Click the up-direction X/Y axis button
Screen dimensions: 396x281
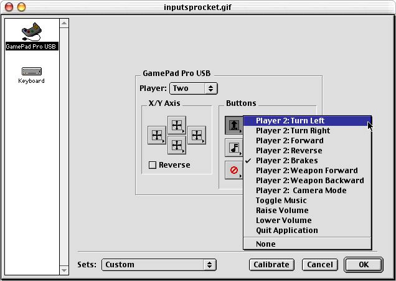pyautogui.click(x=177, y=125)
